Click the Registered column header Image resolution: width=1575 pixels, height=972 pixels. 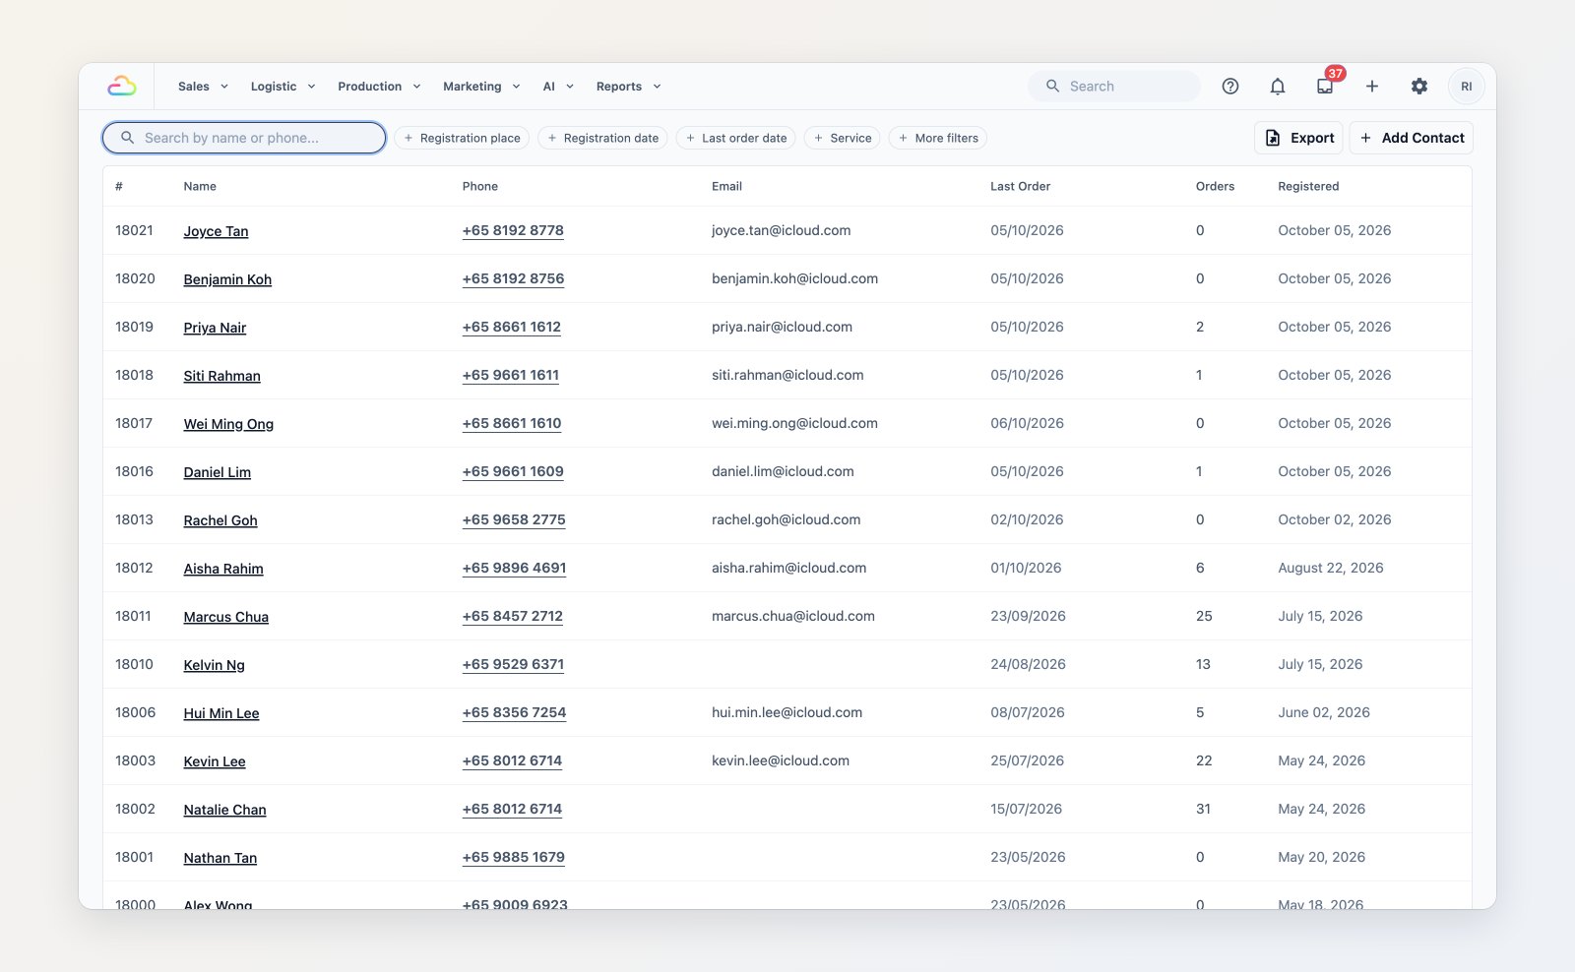tap(1308, 186)
